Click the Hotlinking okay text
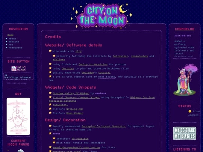 click(x=17, y=83)
